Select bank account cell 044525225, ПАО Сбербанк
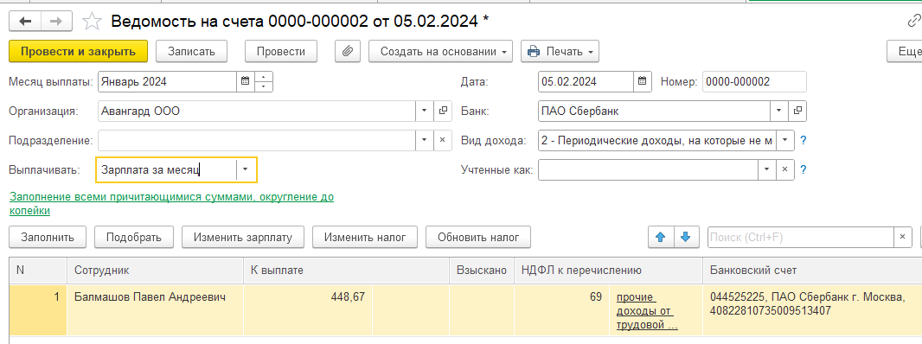The width and height of the screenshot is (922, 344). [812, 310]
